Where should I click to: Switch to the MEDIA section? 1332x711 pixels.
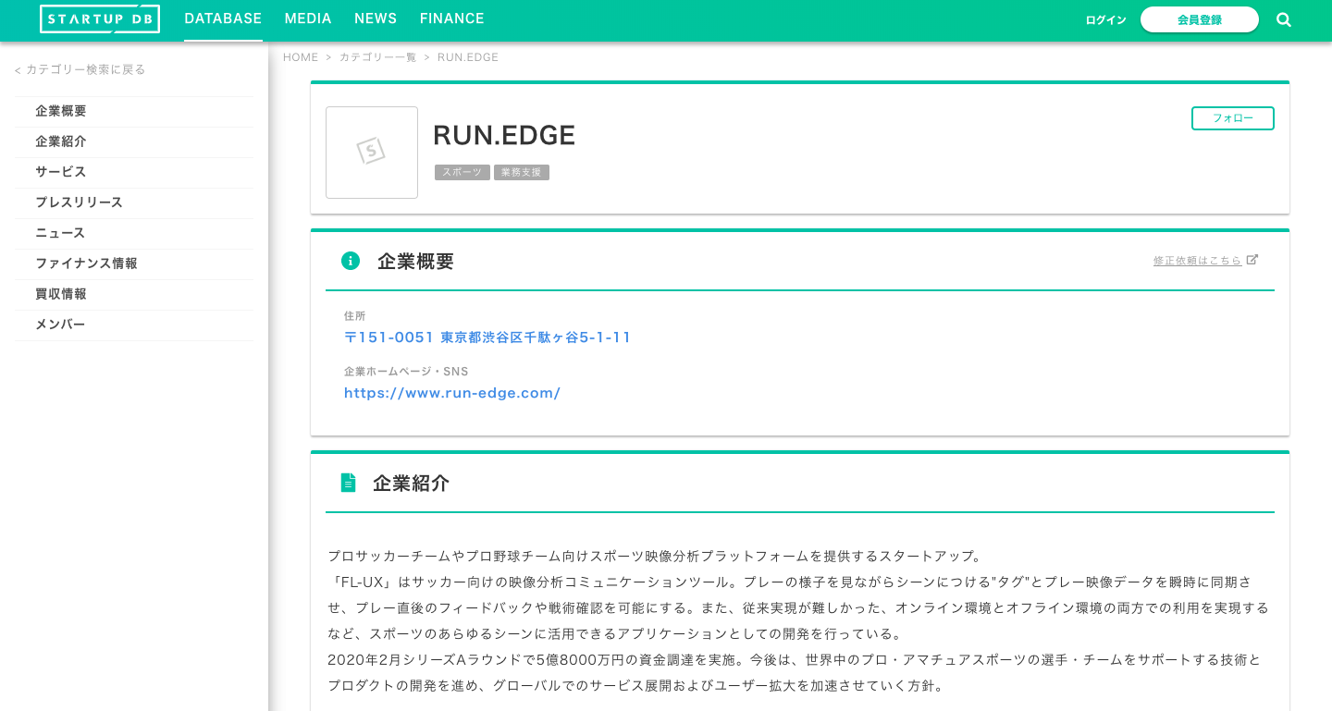pos(308,18)
